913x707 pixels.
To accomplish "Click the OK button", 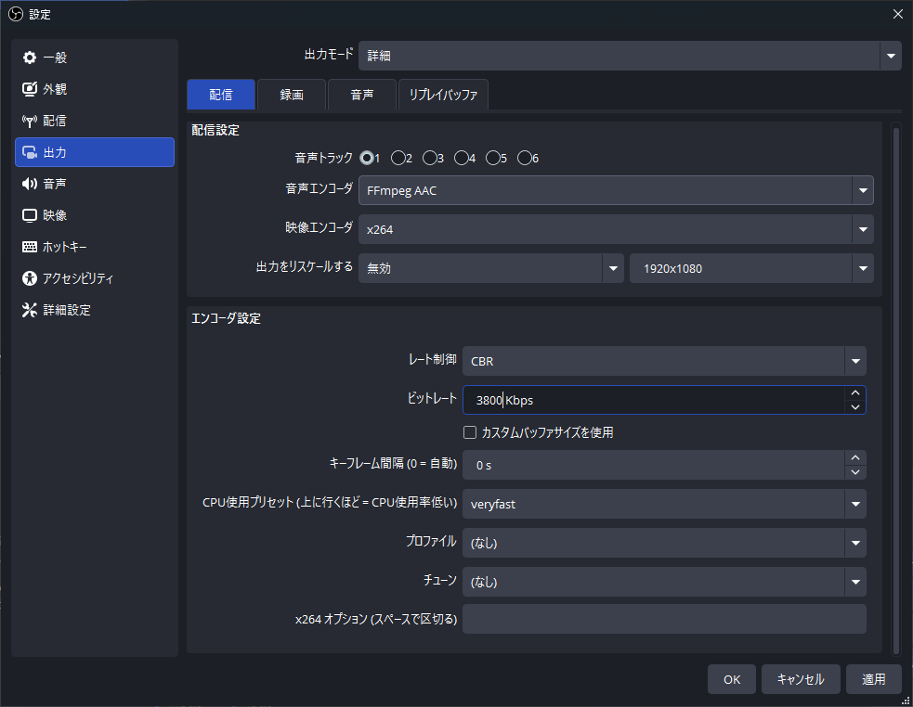I will 732,679.
